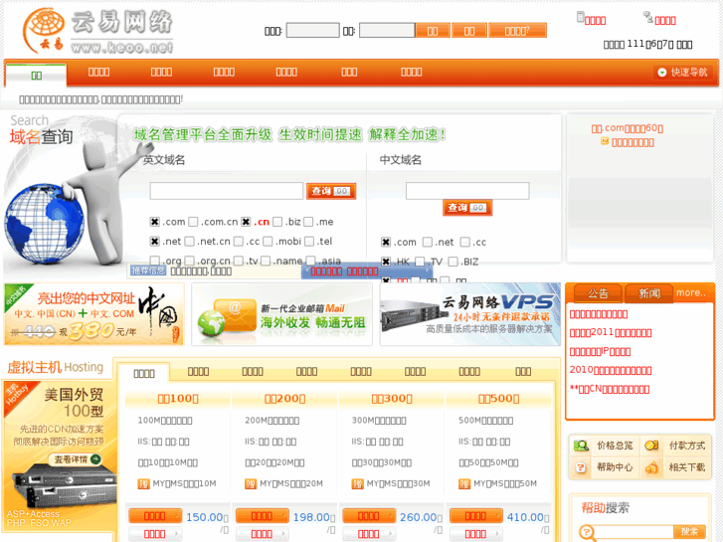Click the gift 赠 icon beside MY/MS 30M
Screen dimensions: 723x542
pos(357,484)
